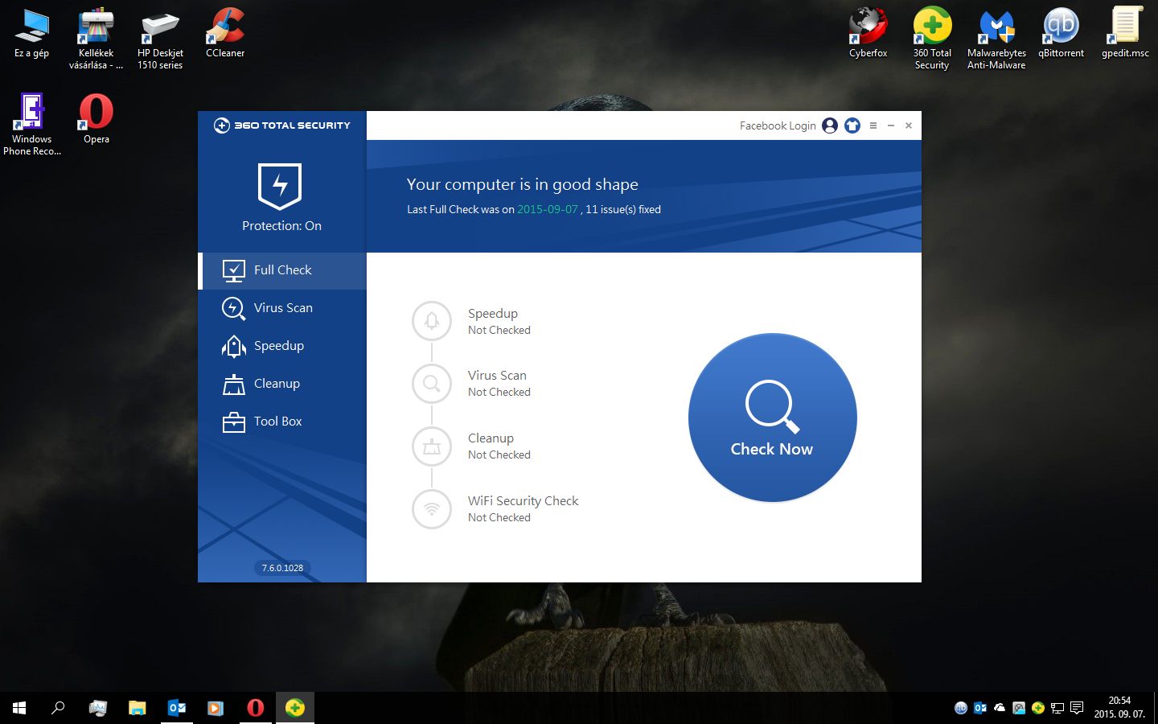1158x724 pixels.
Task: Open File Explorer from the taskbar
Action: point(138,708)
